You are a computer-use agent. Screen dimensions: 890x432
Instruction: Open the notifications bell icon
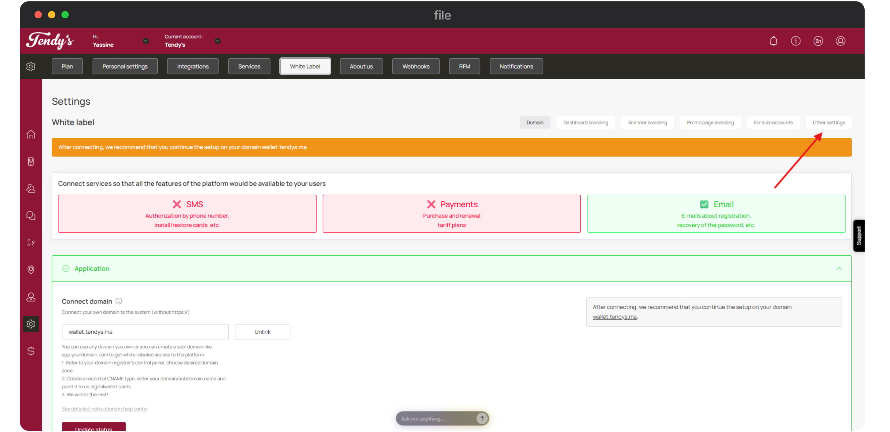click(773, 41)
